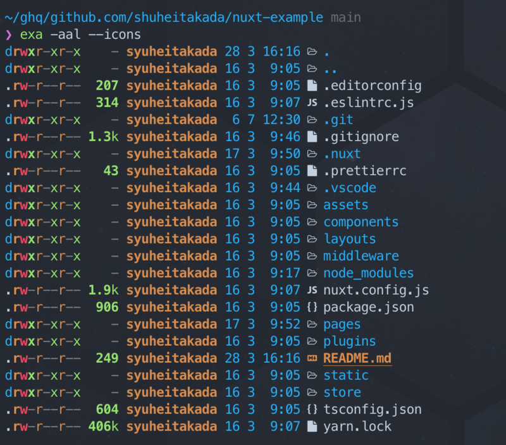This screenshot has width=506, height=445.
Task: Click the folder icon beside layouts
Action: pyautogui.click(x=312, y=240)
